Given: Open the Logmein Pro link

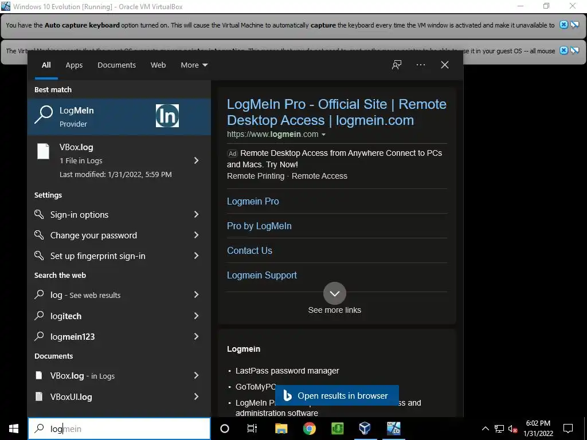Looking at the screenshot, I should (253, 201).
